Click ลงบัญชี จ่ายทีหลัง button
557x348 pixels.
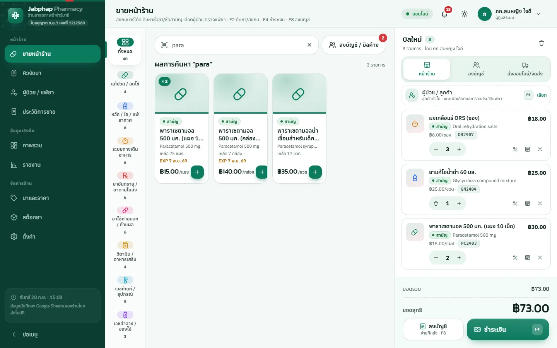tap(433, 329)
